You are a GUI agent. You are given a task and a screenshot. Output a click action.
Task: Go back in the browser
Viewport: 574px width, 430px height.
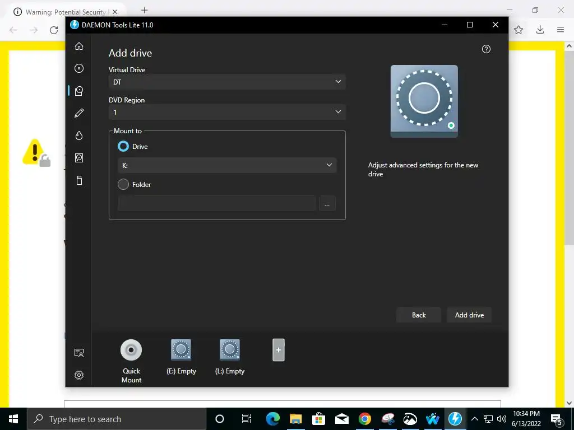tap(13, 30)
